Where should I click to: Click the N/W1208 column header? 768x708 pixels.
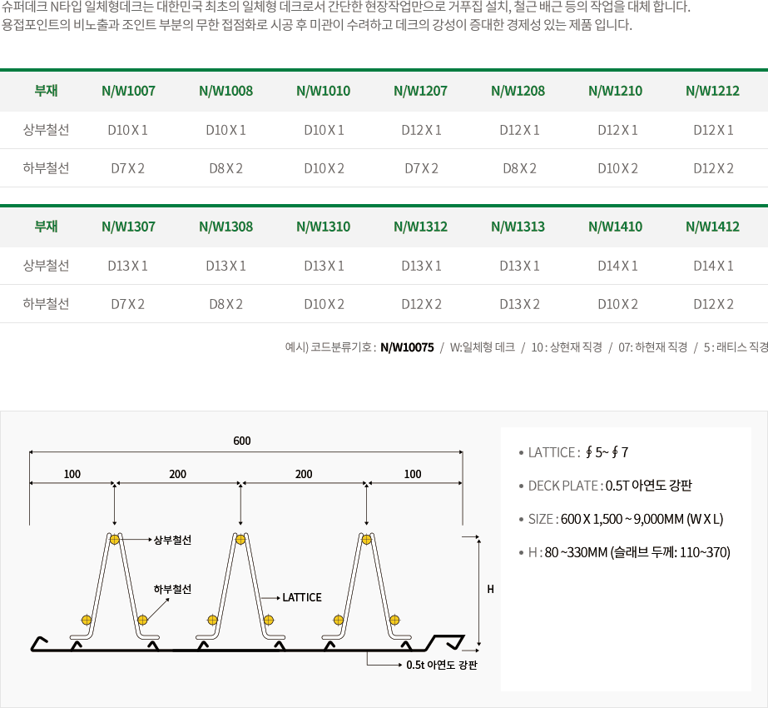(x=518, y=91)
